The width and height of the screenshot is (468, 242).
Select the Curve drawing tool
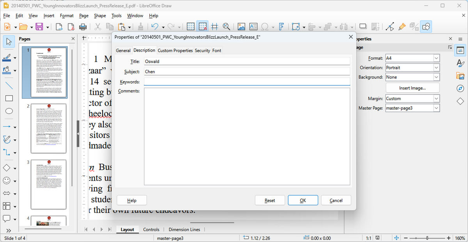click(x=6, y=139)
